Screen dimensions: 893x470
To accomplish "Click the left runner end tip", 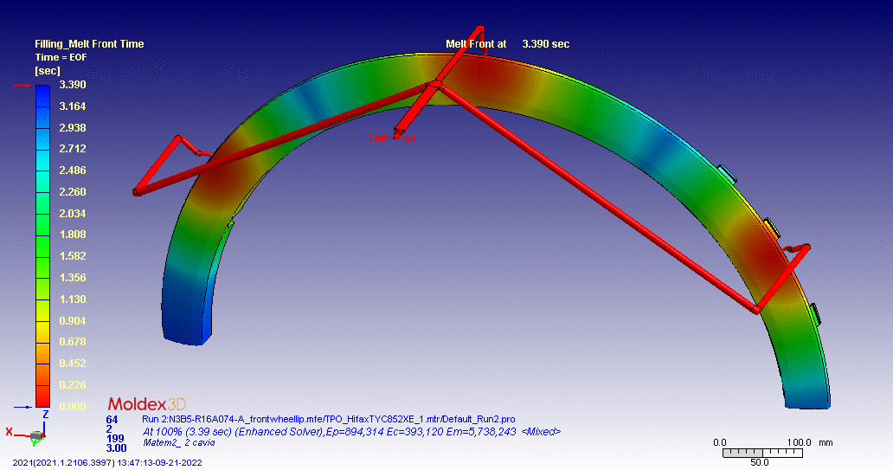I will (138, 191).
